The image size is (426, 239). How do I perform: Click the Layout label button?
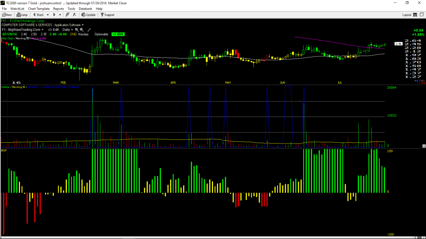[x=407, y=15]
